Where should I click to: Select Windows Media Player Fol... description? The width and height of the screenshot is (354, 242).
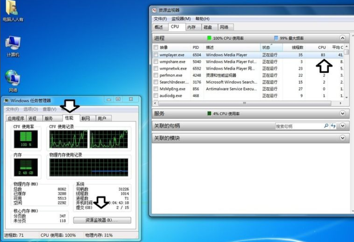tap(231, 61)
